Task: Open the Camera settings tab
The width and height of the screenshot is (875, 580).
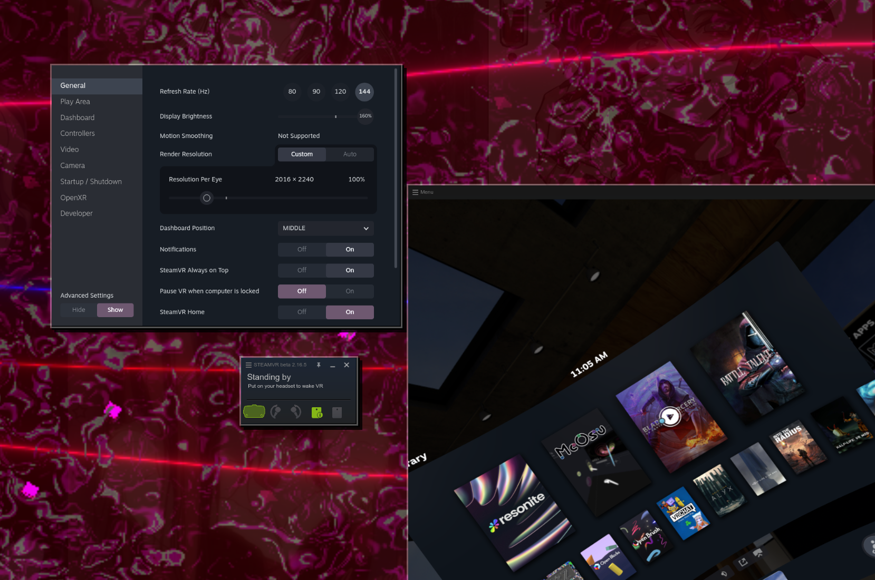Action: coord(97,165)
